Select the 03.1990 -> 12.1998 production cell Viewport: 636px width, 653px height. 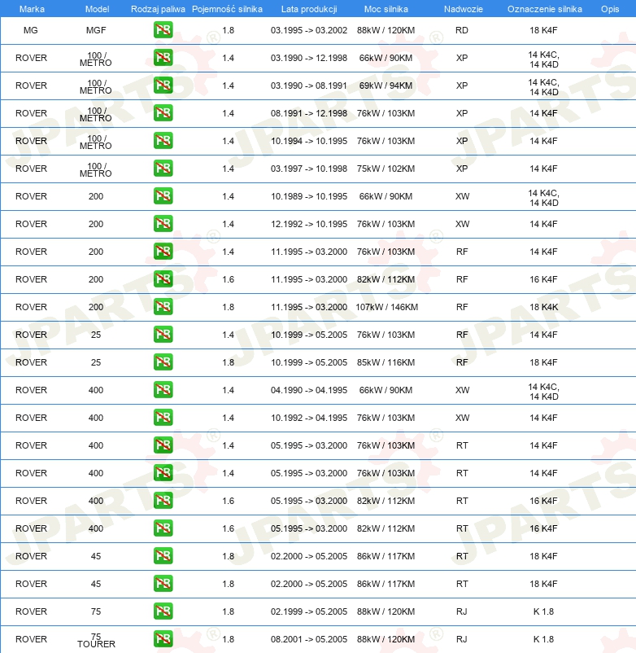tap(308, 58)
